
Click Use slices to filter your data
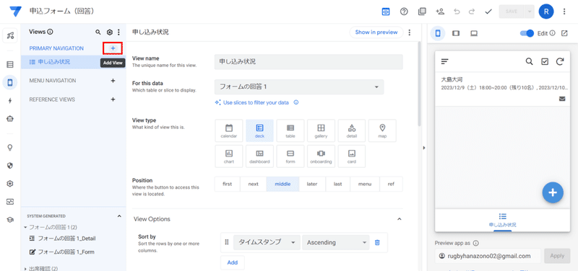pos(256,102)
